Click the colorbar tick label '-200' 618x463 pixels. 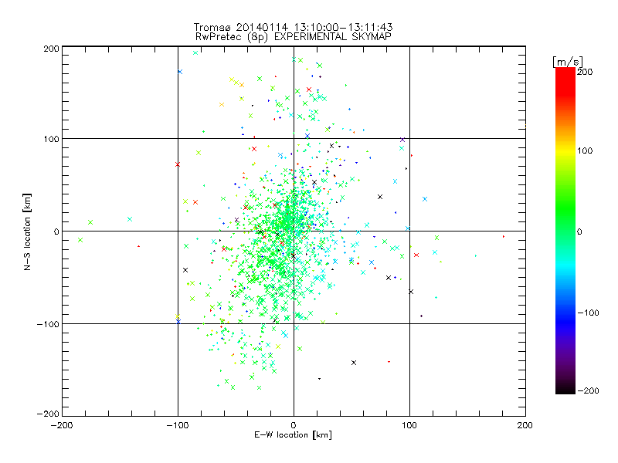588,391
